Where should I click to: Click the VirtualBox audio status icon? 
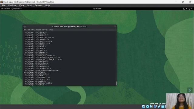(x=151, y=107)
